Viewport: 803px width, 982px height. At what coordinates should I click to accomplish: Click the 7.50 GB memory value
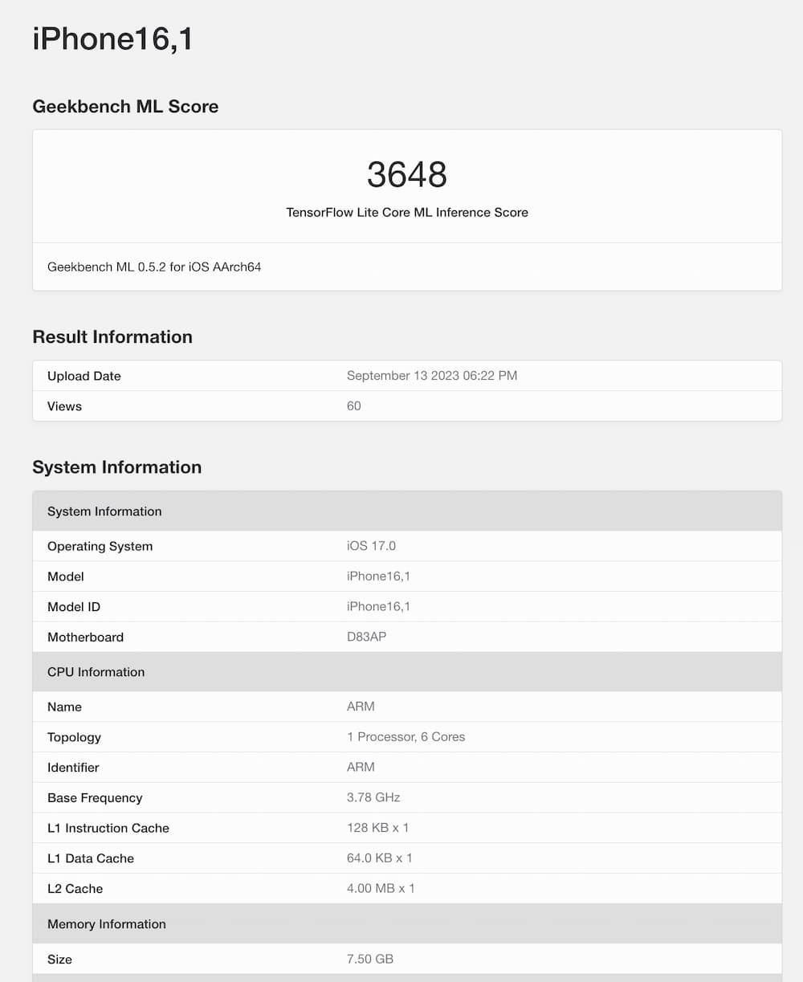pos(370,960)
